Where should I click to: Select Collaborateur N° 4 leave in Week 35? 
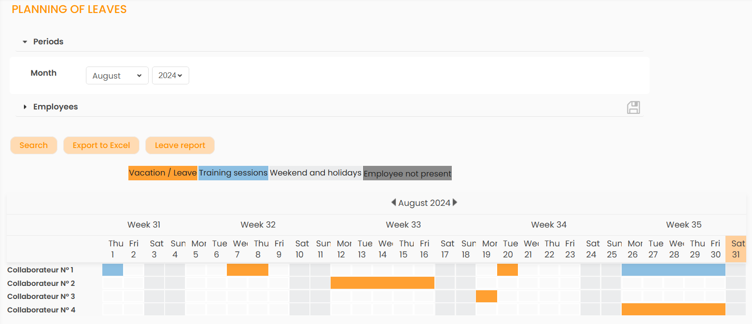tap(673, 309)
